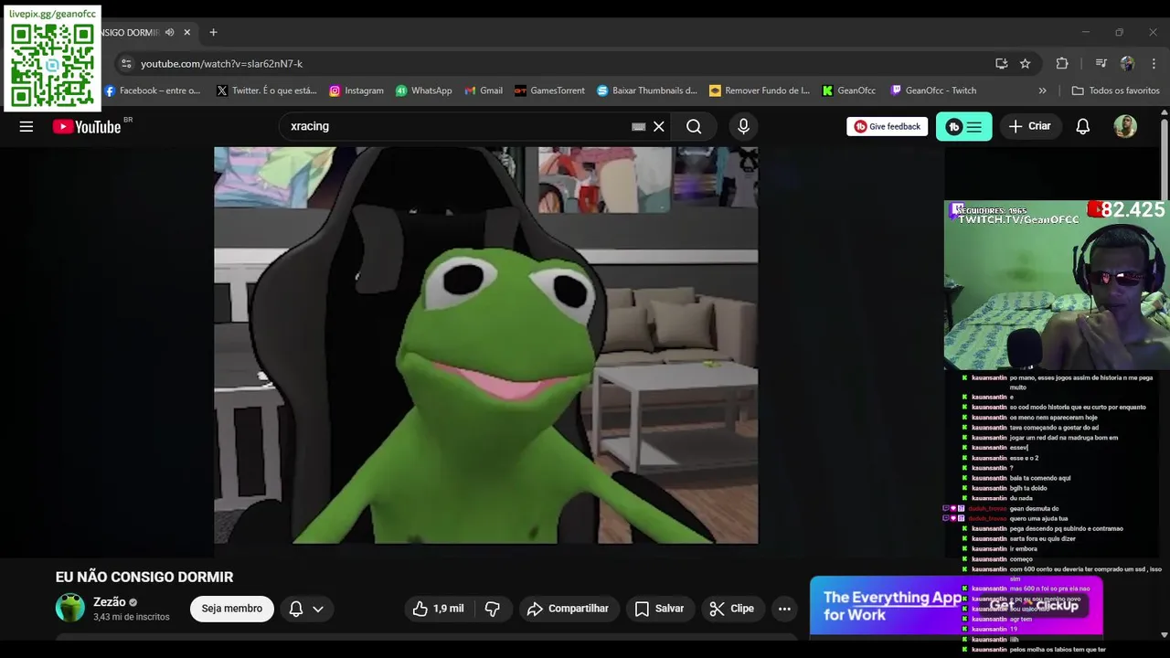1170x658 pixels.
Task: Open GamesTorrent bookmark
Action: point(549,90)
